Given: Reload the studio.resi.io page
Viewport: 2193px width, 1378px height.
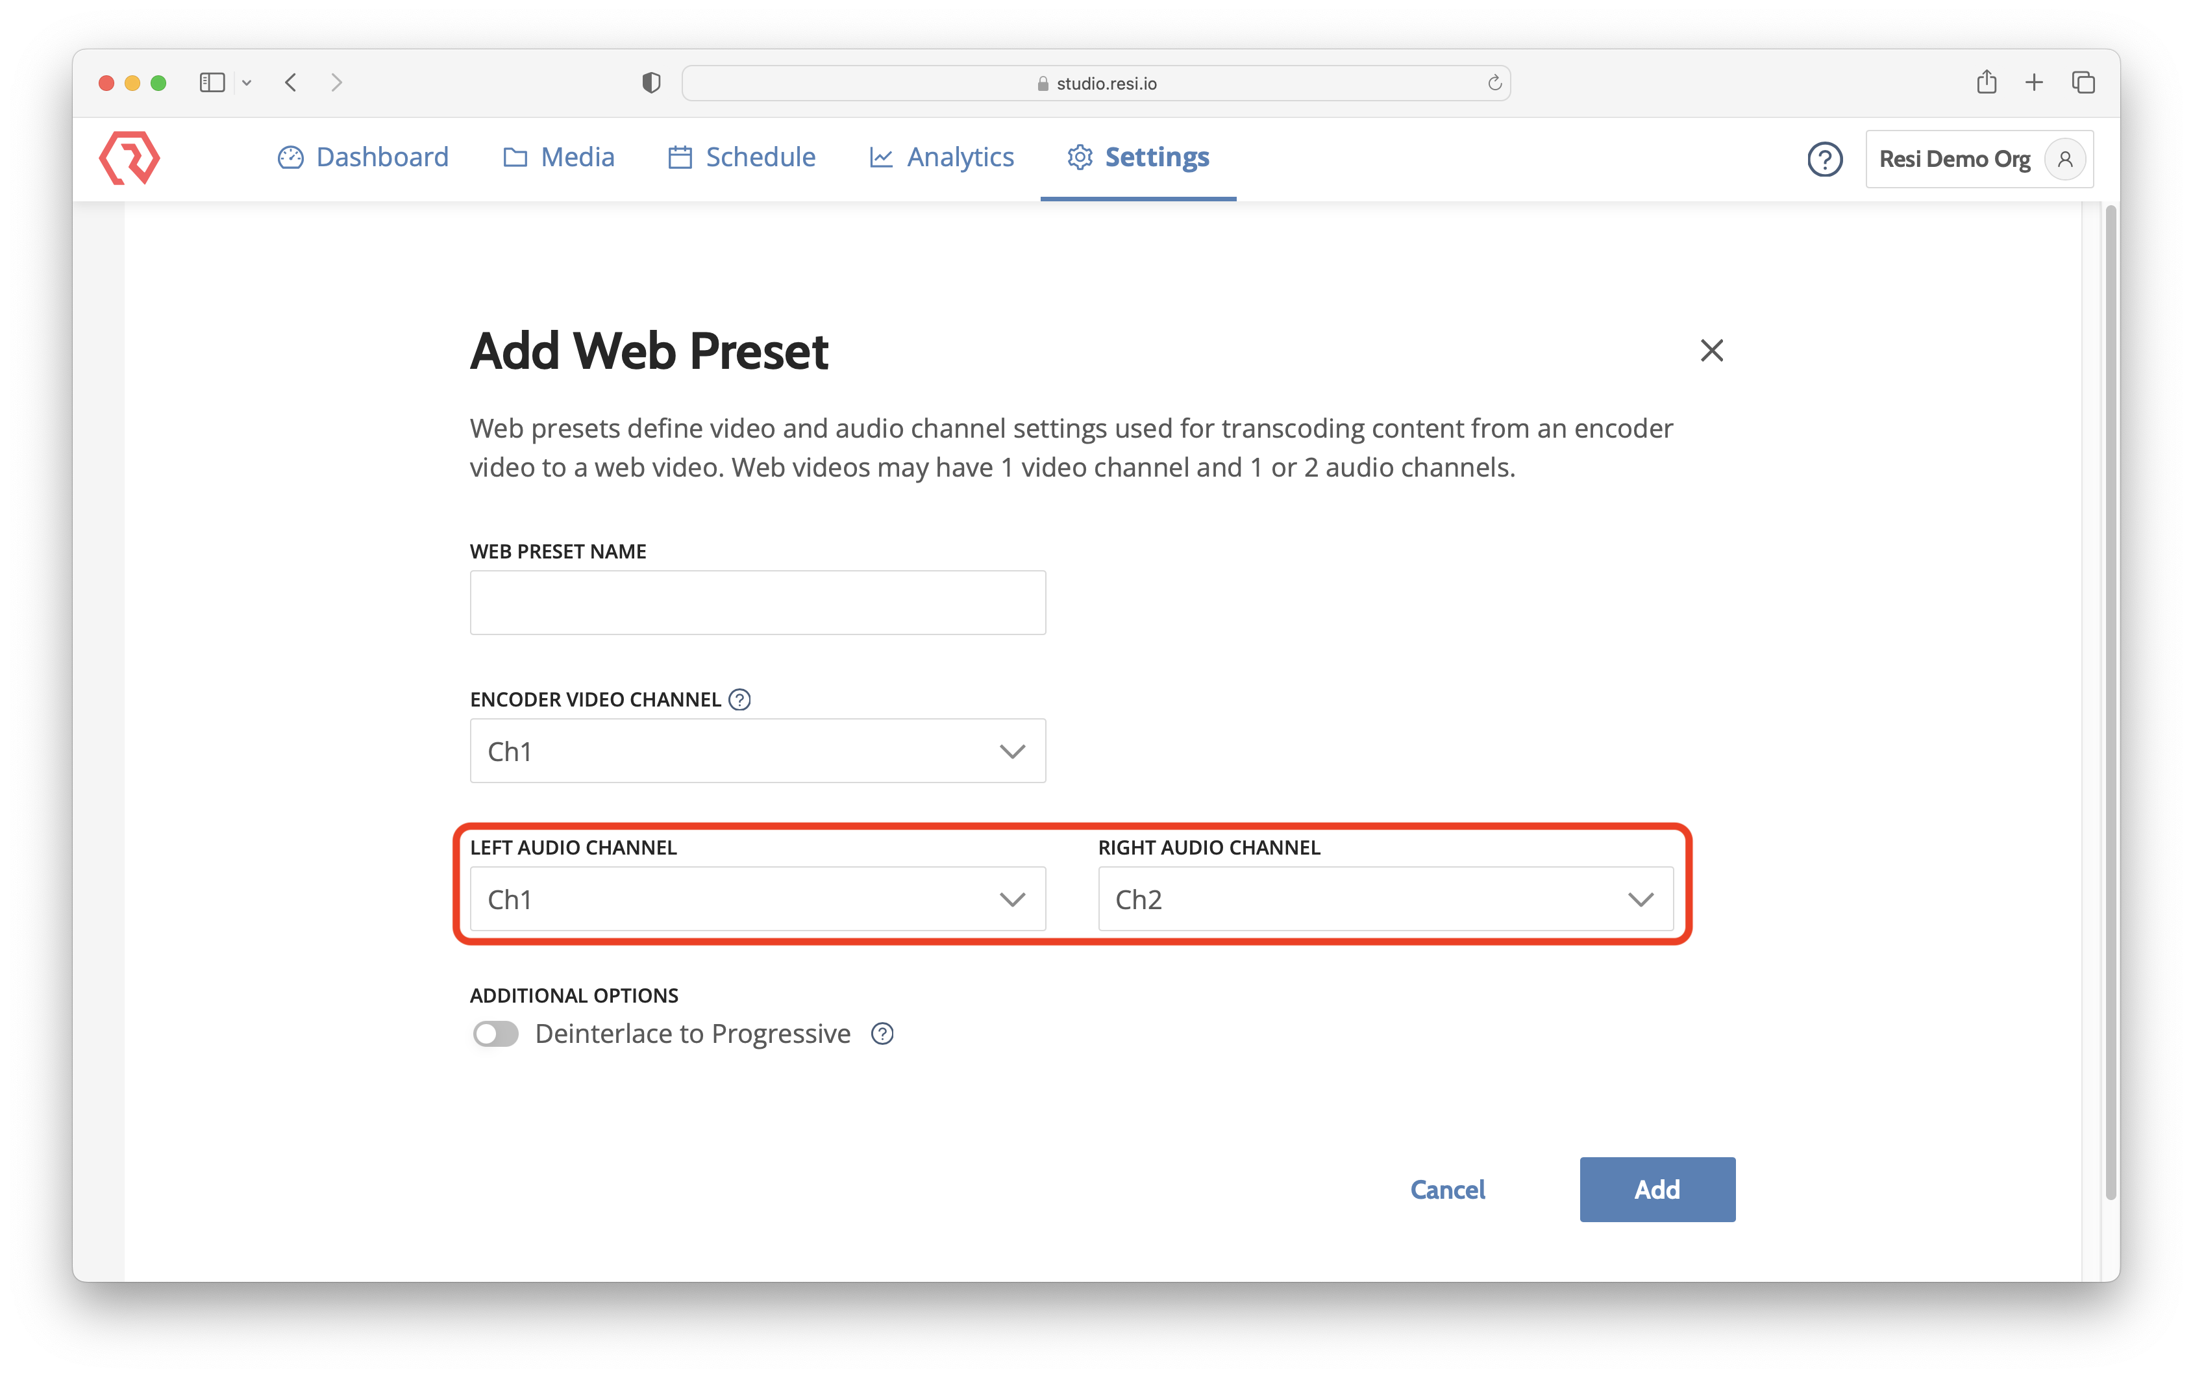Looking at the screenshot, I should click(1494, 83).
